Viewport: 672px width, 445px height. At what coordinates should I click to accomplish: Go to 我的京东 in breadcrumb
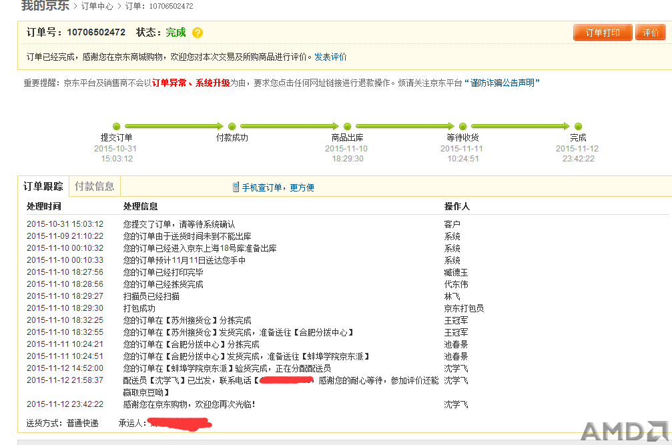point(45,5)
